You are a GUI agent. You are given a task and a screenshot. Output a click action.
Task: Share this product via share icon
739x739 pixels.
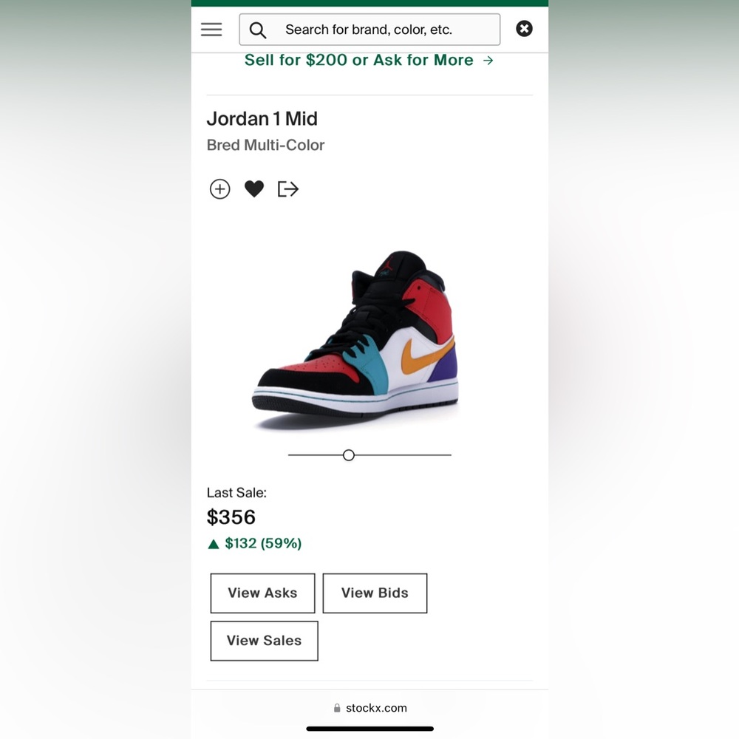[x=287, y=189]
